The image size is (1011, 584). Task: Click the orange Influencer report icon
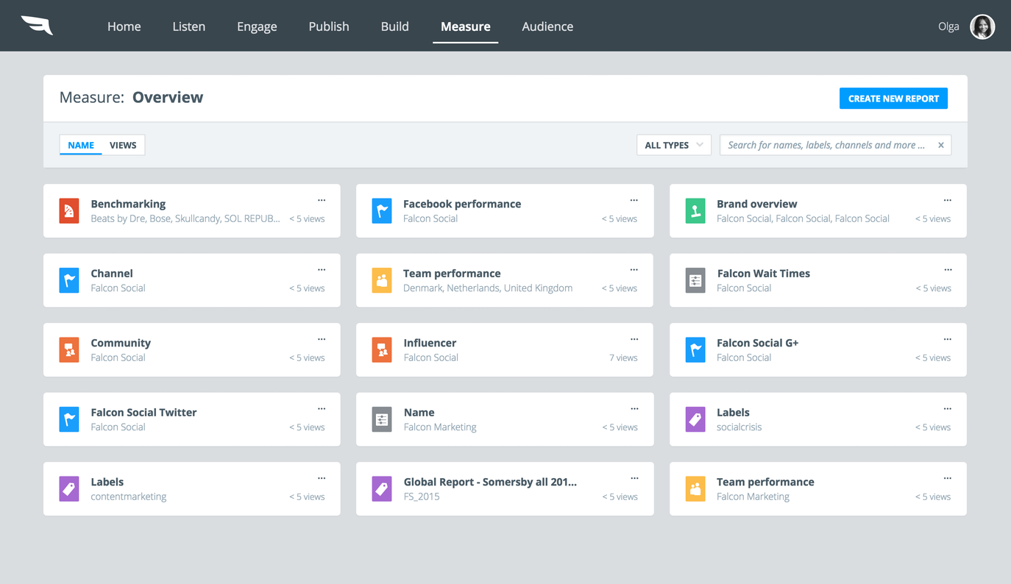(x=382, y=350)
